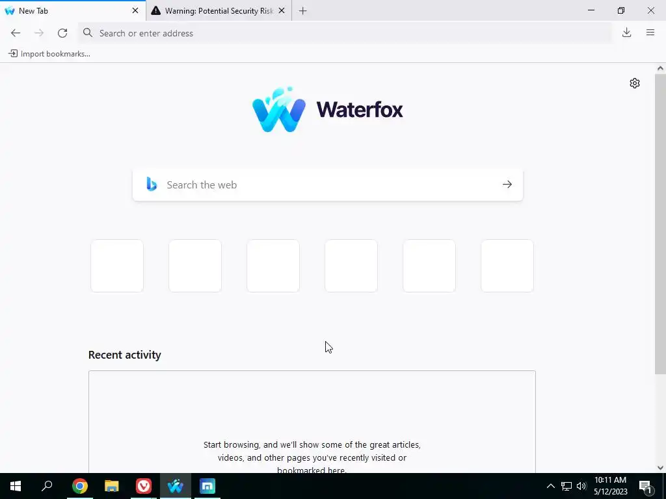Click the network tray icon

point(566,486)
